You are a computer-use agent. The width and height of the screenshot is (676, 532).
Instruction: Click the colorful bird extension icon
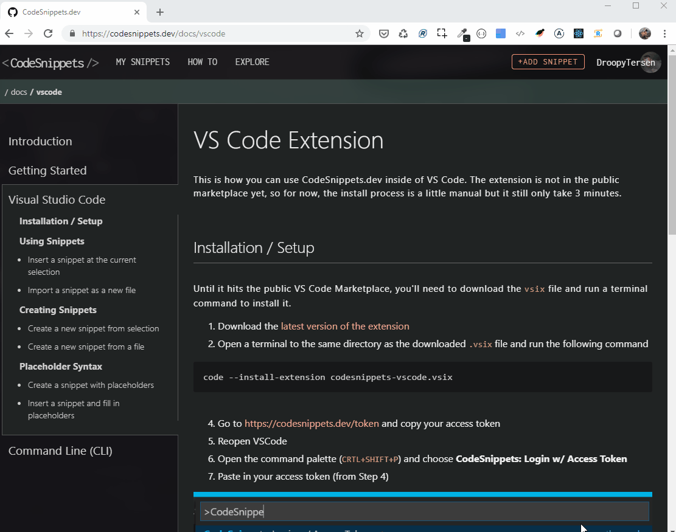(540, 33)
